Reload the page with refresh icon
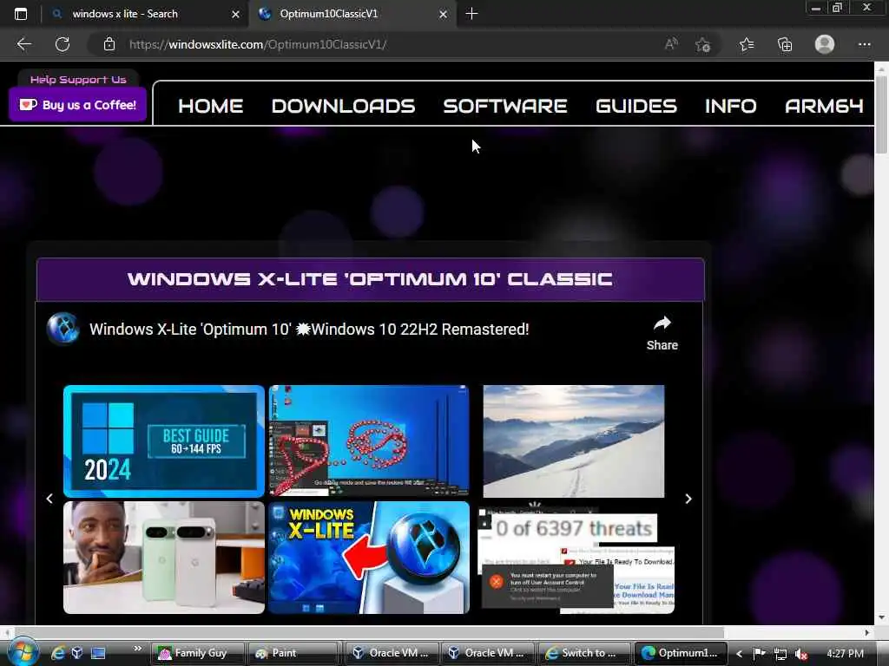889x666 pixels. 63,44
